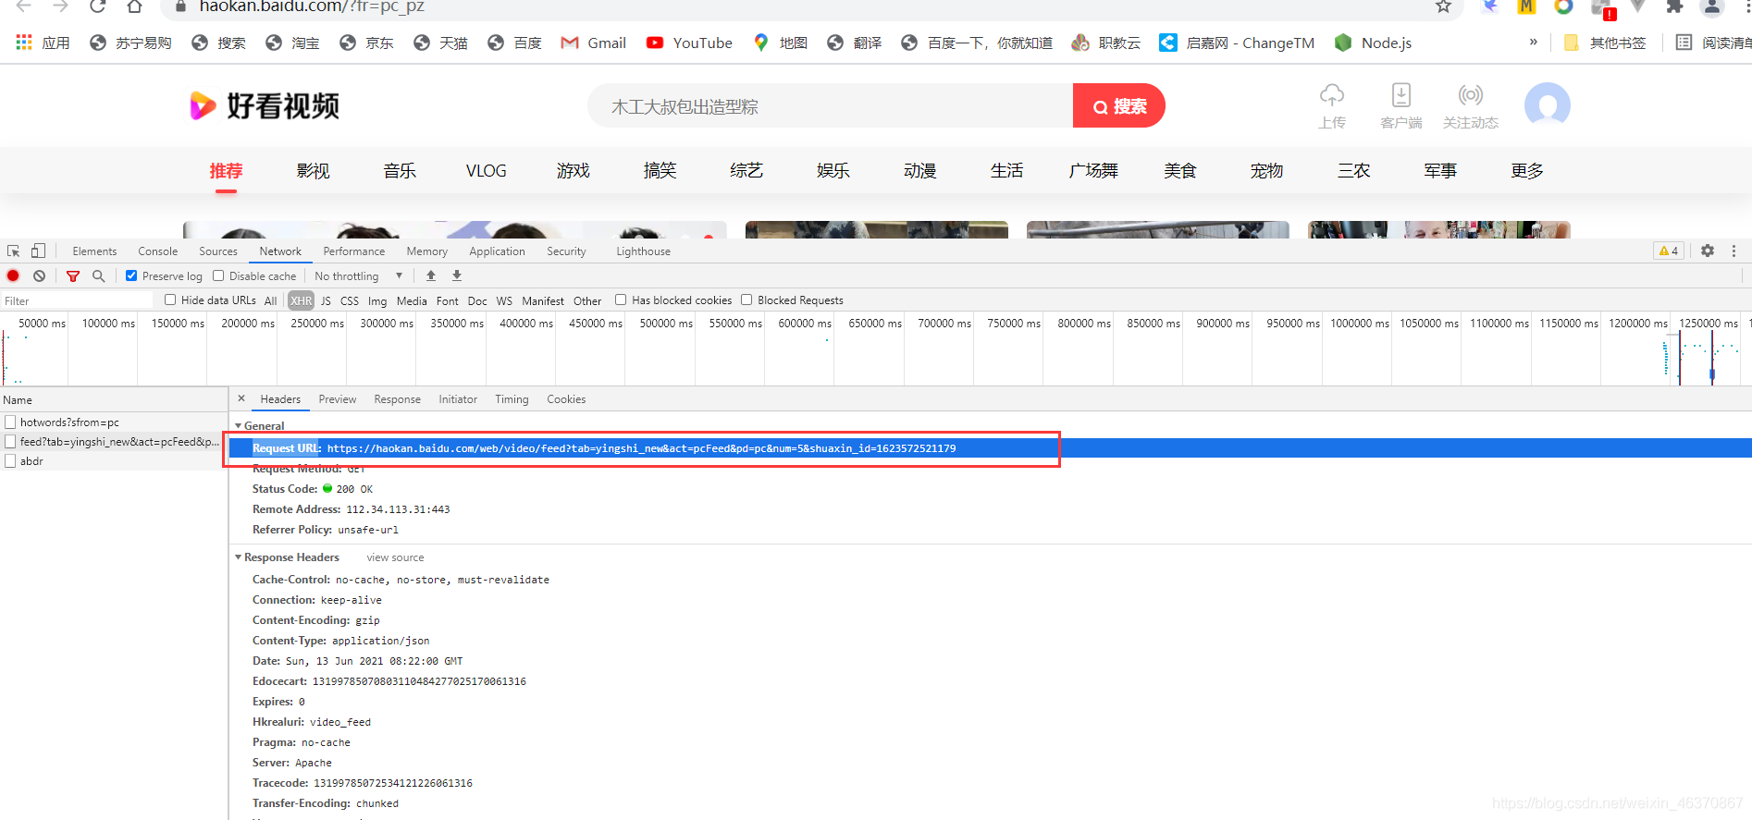Open the network search magnifier icon
Image resolution: width=1752 pixels, height=820 pixels.
[98, 275]
